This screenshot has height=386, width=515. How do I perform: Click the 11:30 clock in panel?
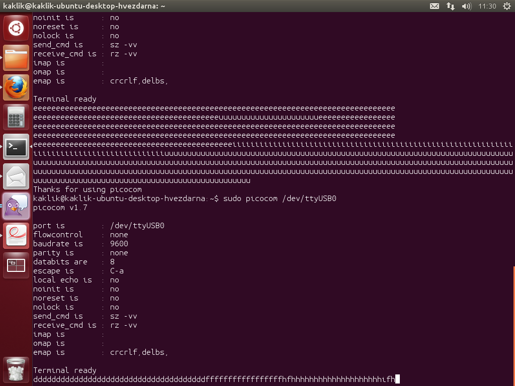(x=487, y=6)
